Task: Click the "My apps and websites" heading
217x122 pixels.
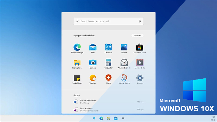Action: tap(84, 35)
